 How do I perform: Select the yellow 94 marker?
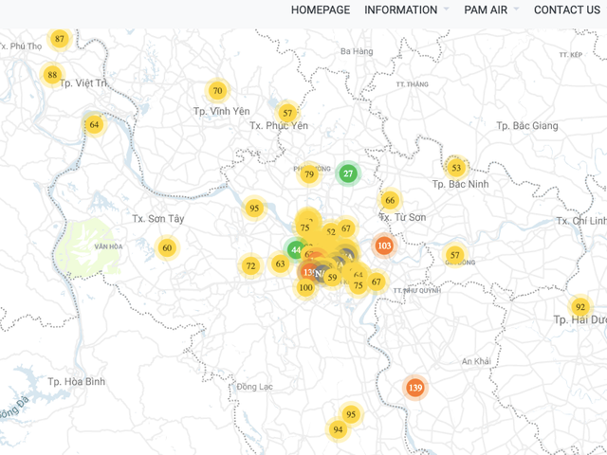tap(338, 429)
